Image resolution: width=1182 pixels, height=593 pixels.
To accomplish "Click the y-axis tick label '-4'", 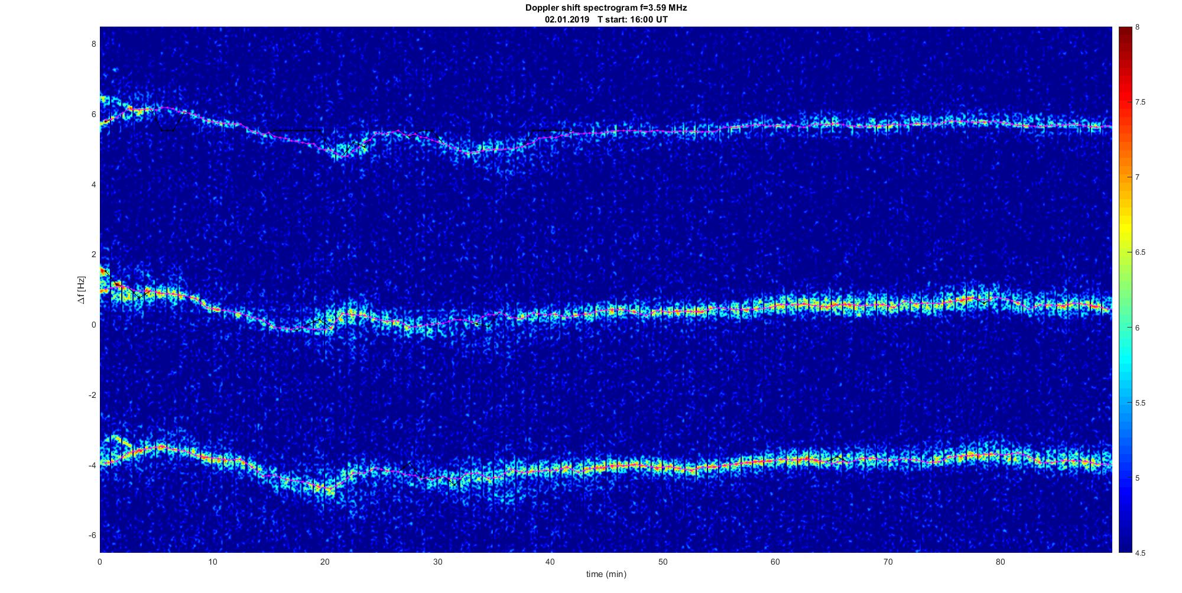I will 92,465.
